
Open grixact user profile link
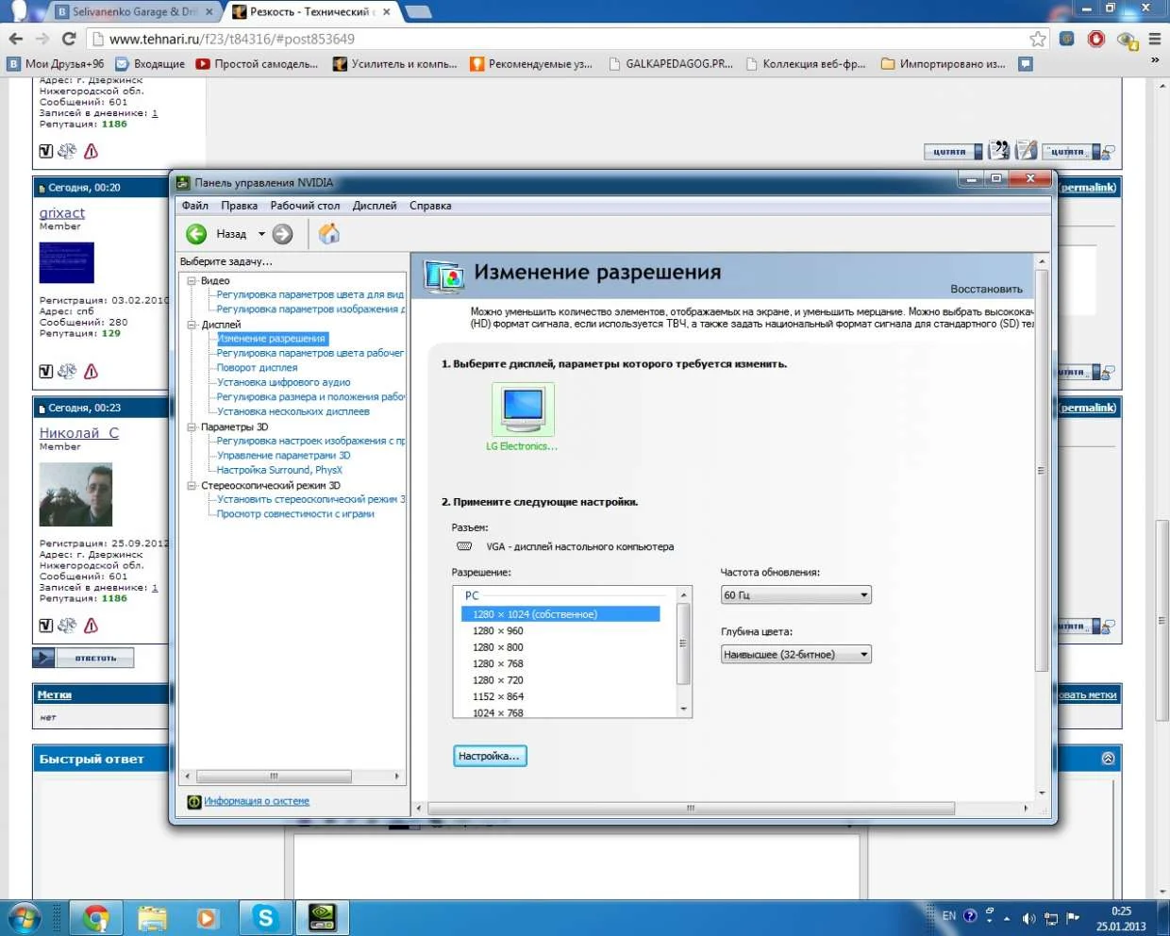pyautogui.click(x=62, y=213)
